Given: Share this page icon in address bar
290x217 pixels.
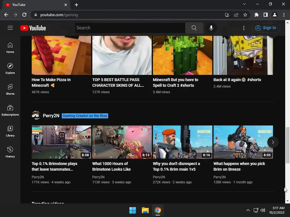Looking at the screenshot, I should click(236, 15).
